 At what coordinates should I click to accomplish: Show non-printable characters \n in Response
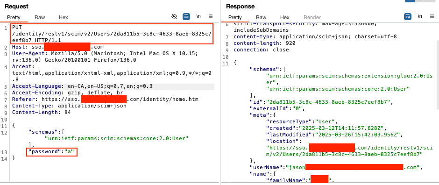[420, 16]
